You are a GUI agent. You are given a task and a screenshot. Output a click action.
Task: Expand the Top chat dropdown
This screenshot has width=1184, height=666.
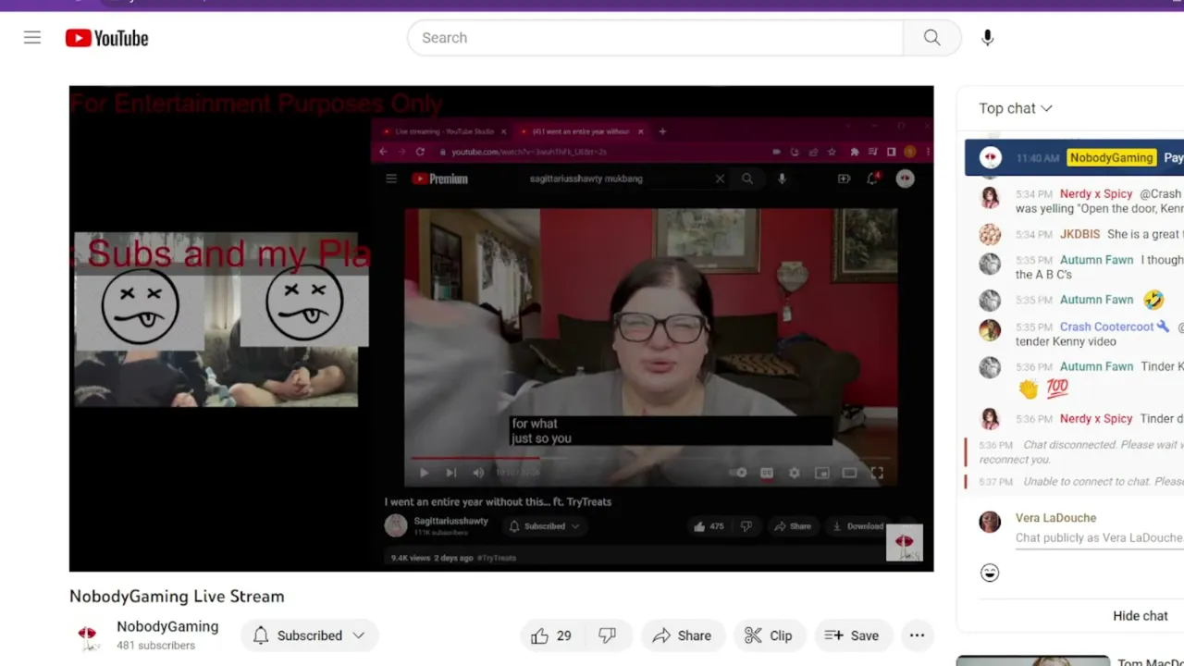click(1016, 108)
